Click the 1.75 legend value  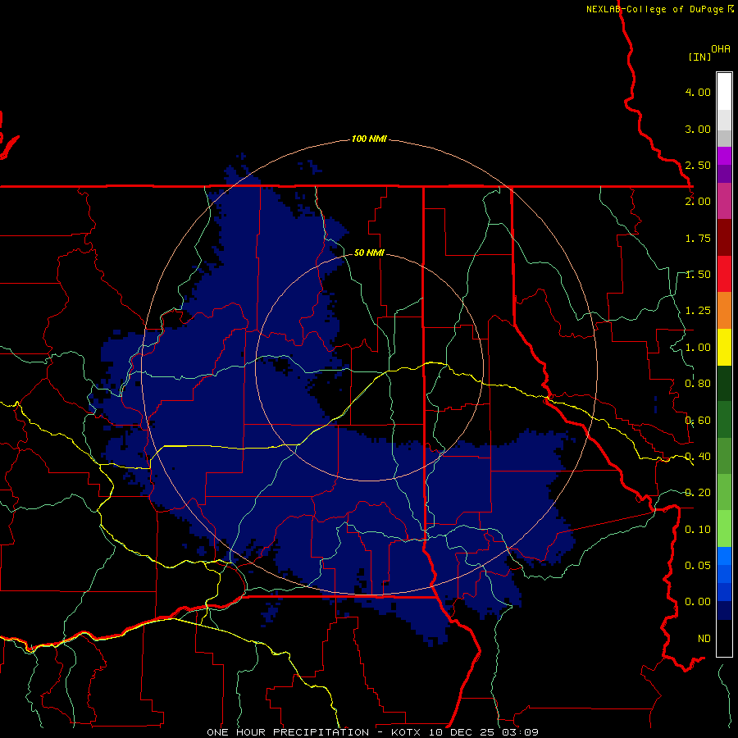point(698,238)
